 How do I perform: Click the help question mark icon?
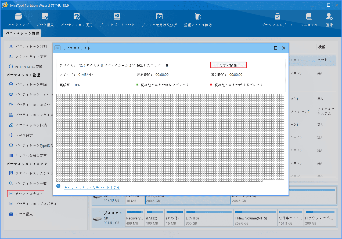pos(58,186)
